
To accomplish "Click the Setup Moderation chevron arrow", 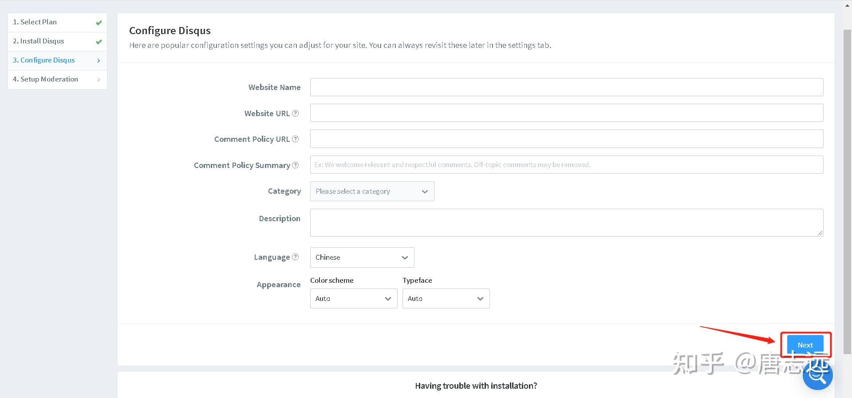I will pyautogui.click(x=99, y=79).
